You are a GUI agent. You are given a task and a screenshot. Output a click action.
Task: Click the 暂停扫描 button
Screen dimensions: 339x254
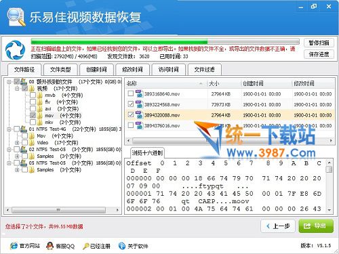coord(319,43)
